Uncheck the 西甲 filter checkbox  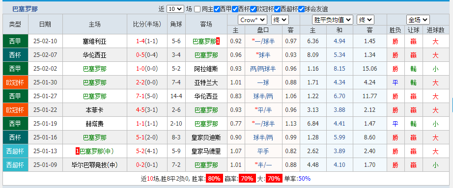pos(217,9)
